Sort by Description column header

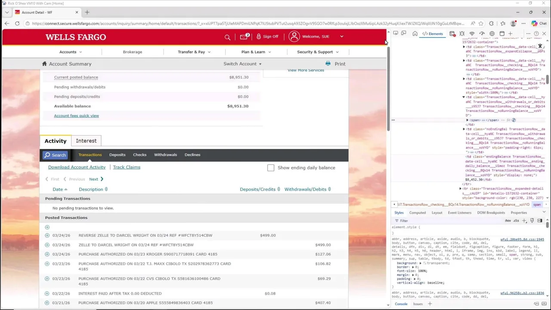(93, 189)
